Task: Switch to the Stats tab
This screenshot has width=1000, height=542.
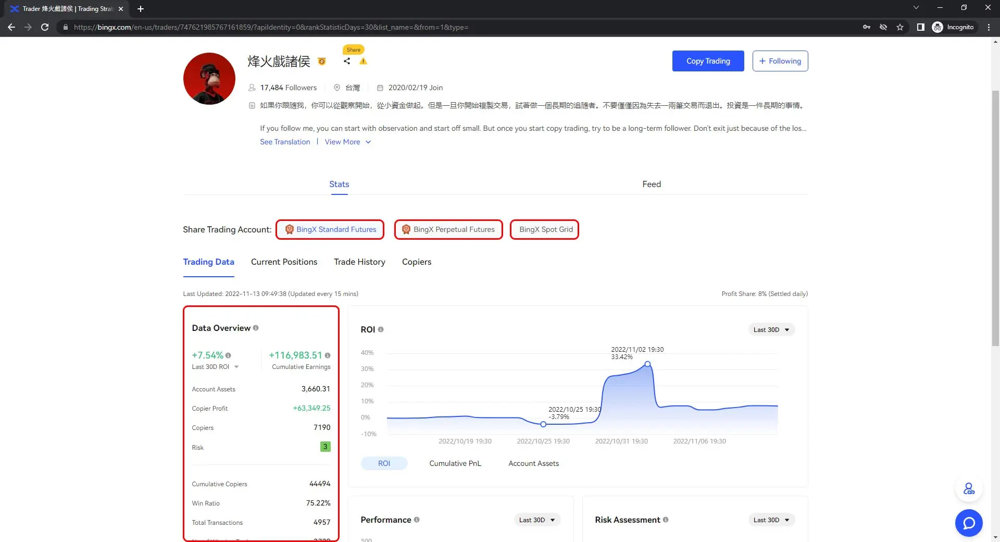Action: tap(339, 184)
